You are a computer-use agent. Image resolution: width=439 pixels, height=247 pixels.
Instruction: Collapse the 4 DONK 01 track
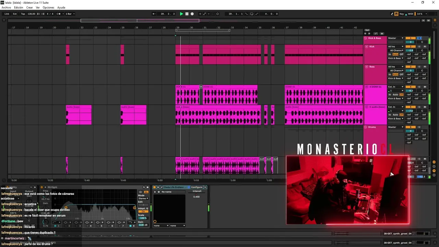point(367,87)
